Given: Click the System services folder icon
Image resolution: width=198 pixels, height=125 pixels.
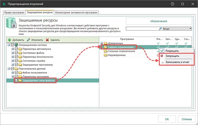Looking at the screenshot, I should point(20,61).
